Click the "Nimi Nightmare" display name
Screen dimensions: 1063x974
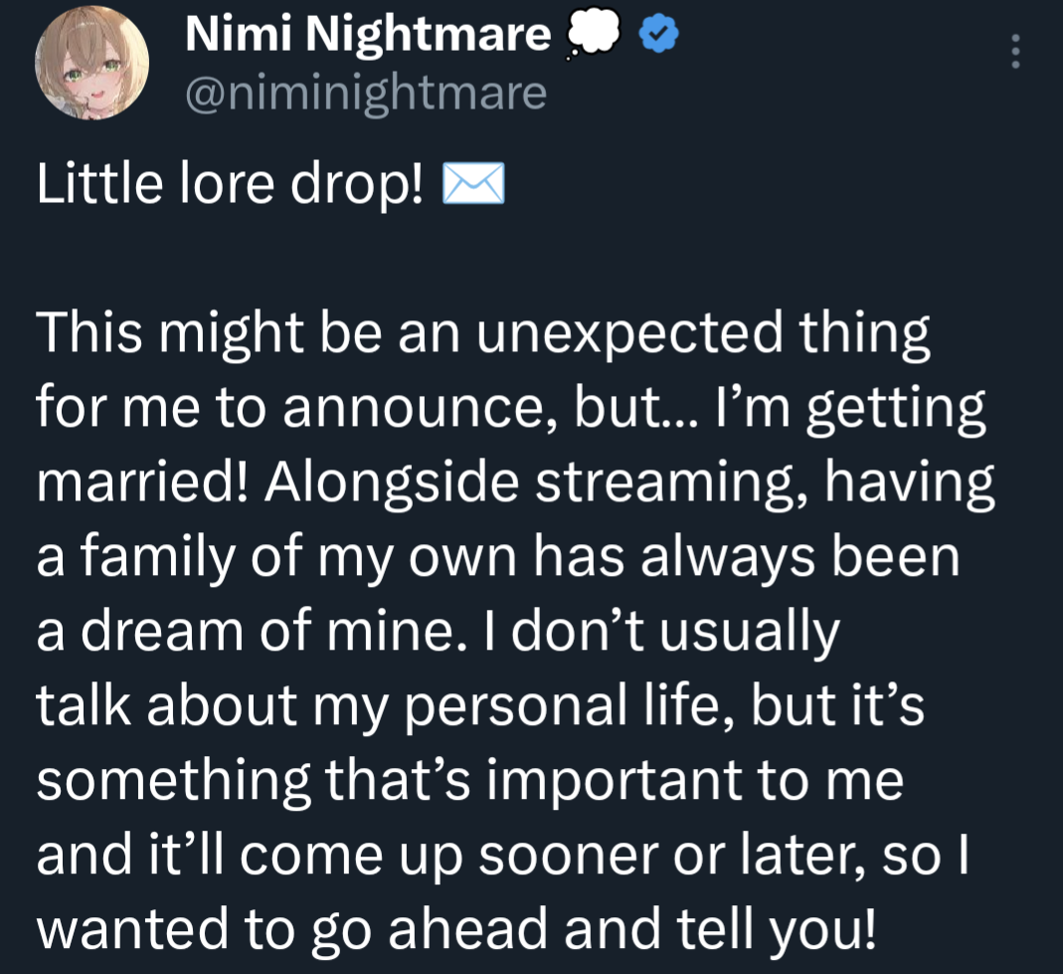(368, 36)
